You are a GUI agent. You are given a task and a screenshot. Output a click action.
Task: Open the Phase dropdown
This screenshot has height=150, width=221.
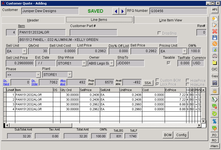point(38,75)
